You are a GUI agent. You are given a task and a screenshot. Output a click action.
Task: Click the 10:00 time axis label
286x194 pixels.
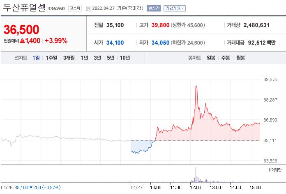point(156,187)
